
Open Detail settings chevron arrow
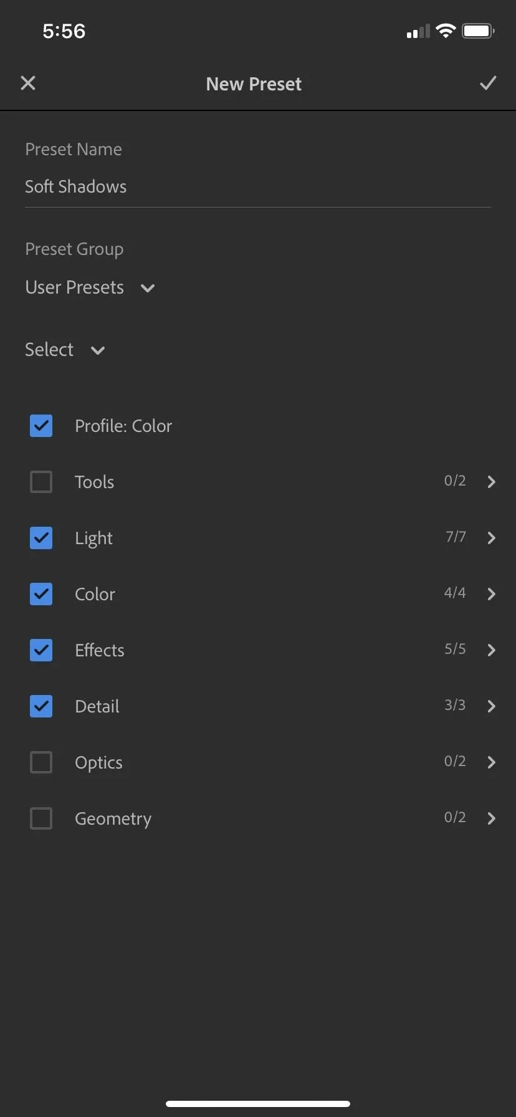coord(491,706)
